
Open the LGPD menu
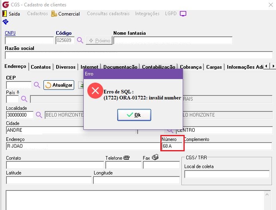[x=171, y=14]
